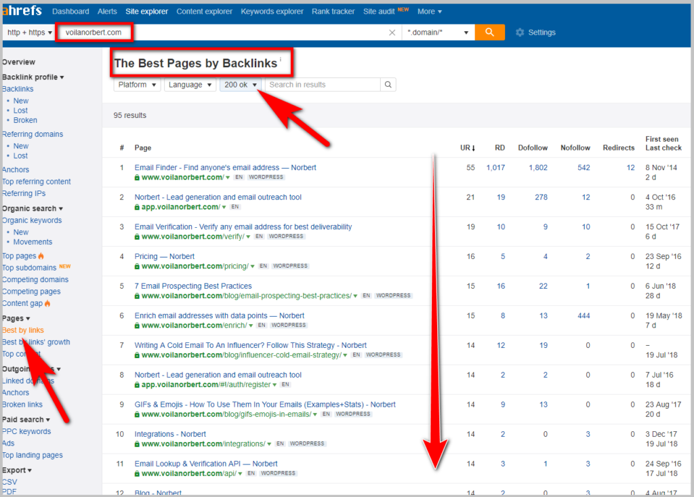Click the WORDPRESS tag on pricing row
Screen dimensions: 694x497
290,266
